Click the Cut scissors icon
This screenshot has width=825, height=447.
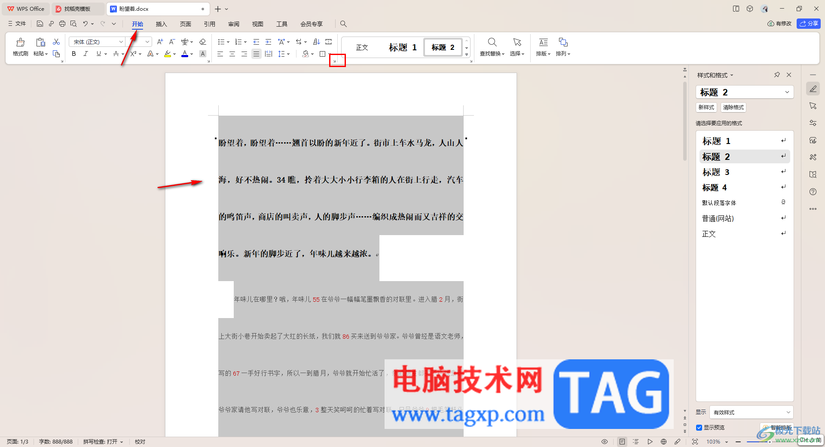56,42
